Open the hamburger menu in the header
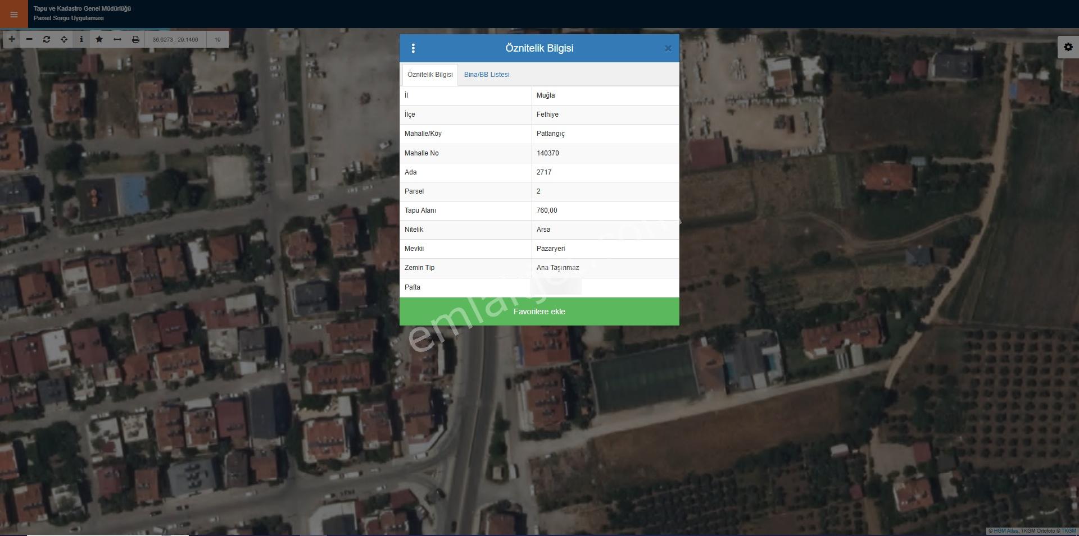 tap(13, 14)
